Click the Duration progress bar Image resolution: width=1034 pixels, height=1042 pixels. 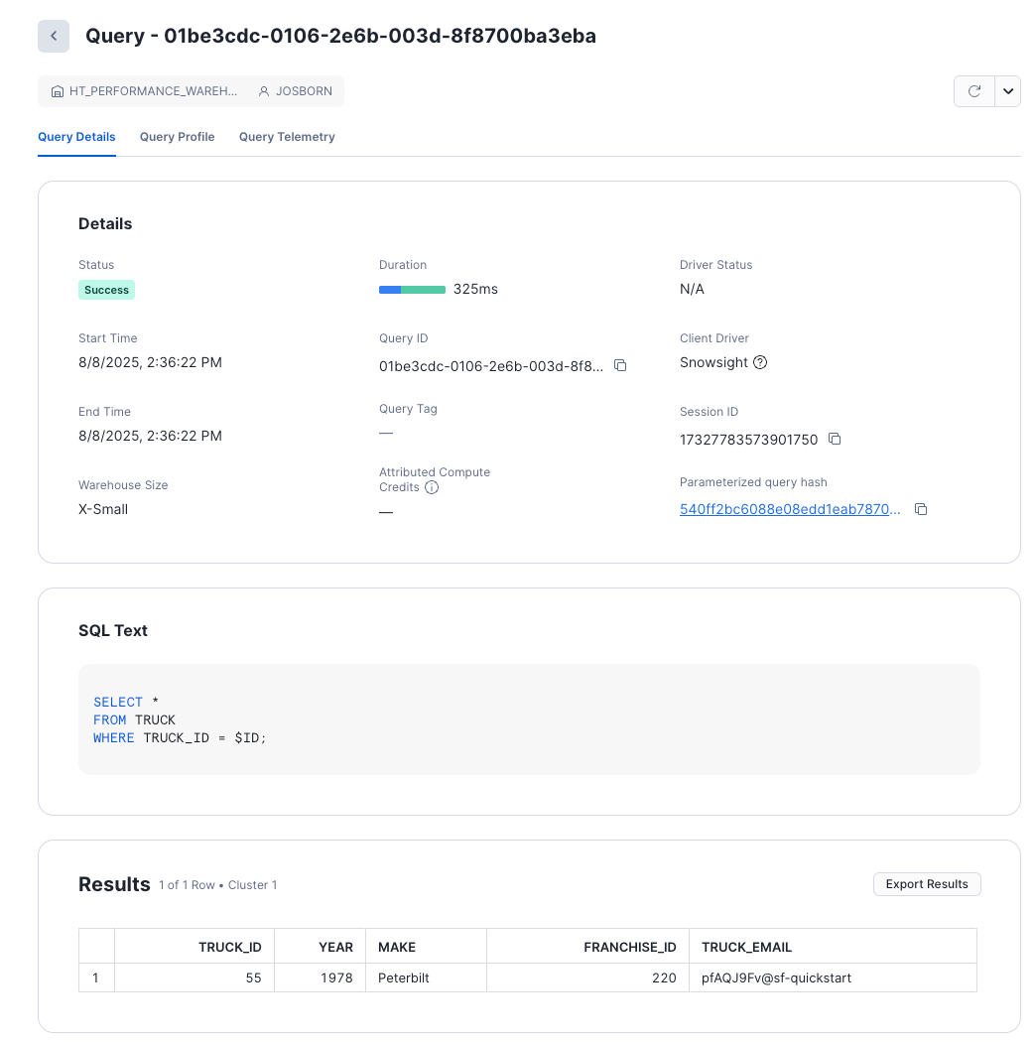point(412,290)
